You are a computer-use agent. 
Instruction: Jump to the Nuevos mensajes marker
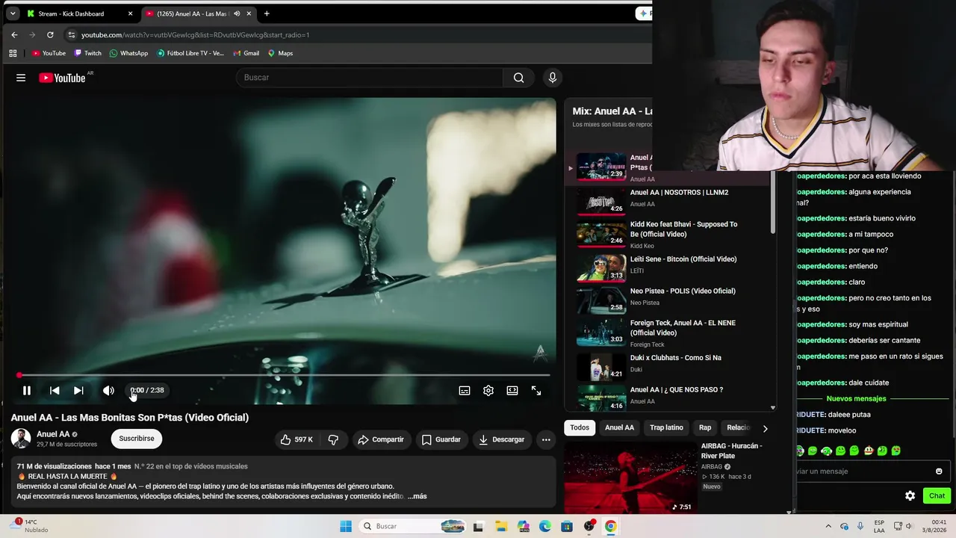click(x=856, y=398)
